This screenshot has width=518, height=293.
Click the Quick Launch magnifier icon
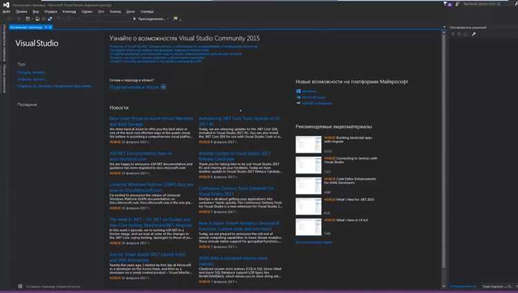coord(516,3)
